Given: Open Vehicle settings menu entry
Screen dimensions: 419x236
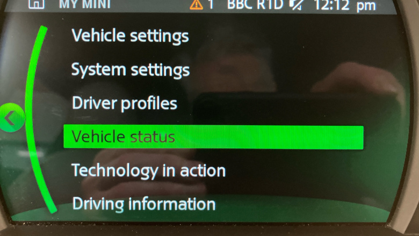Looking at the screenshot, I should [130, 36].
